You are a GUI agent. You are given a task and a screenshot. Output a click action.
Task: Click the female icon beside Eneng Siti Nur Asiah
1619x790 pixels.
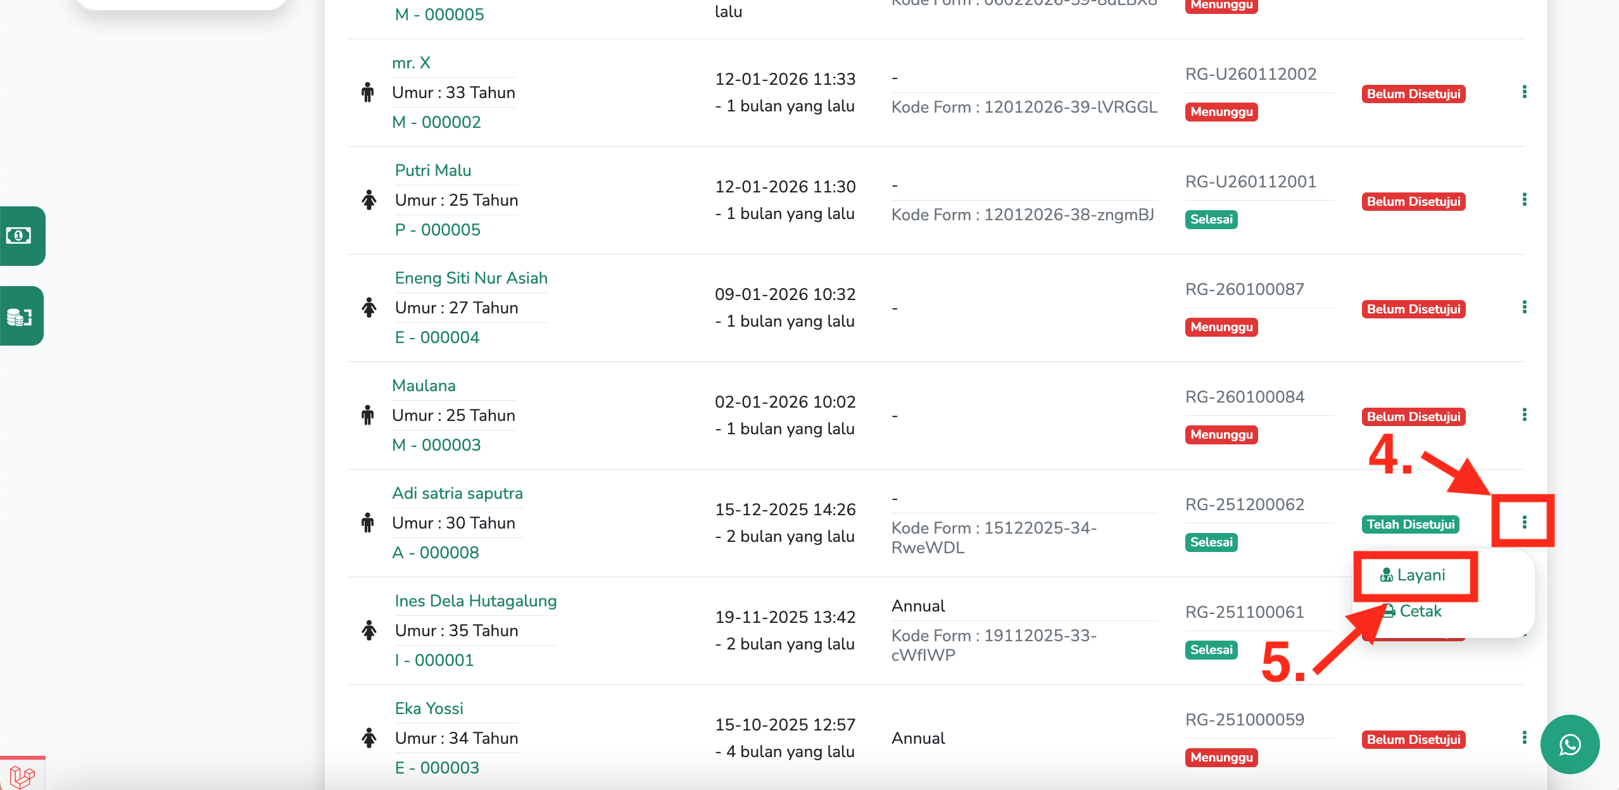pos(369,308)
